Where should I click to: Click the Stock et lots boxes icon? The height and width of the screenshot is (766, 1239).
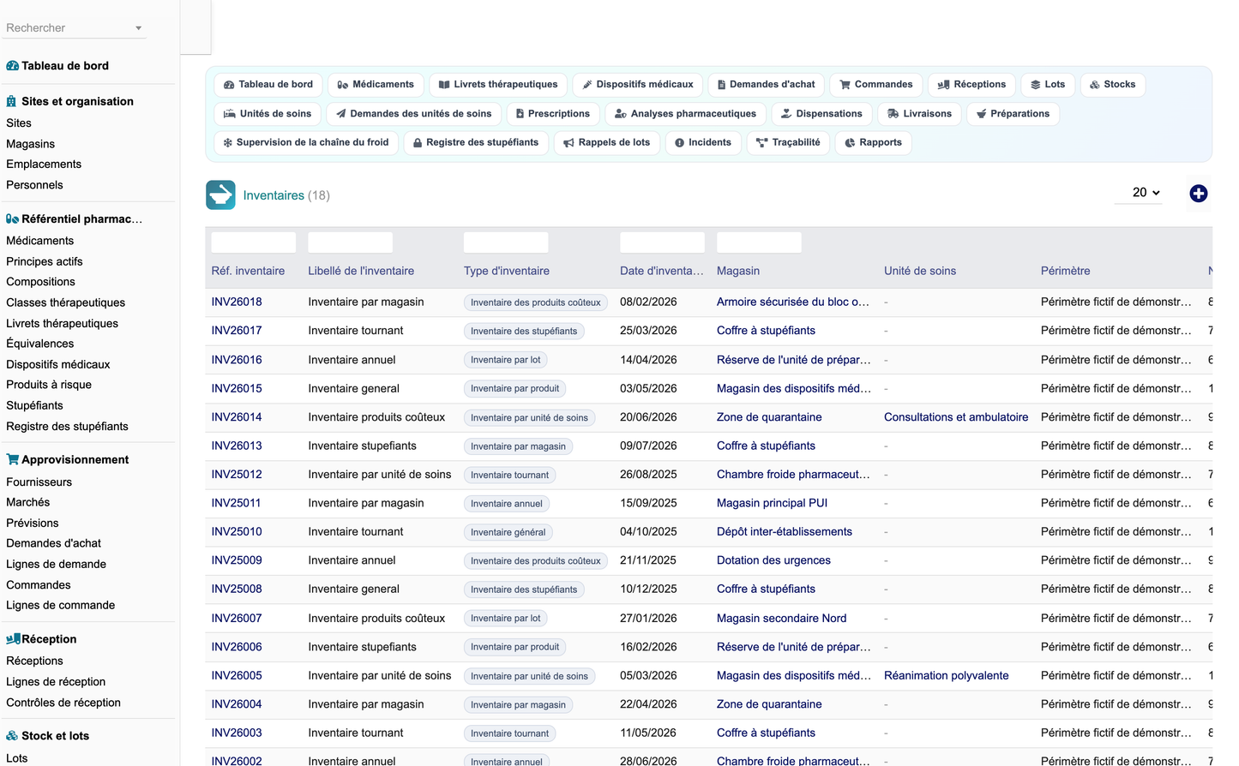(x=12, y=736)
